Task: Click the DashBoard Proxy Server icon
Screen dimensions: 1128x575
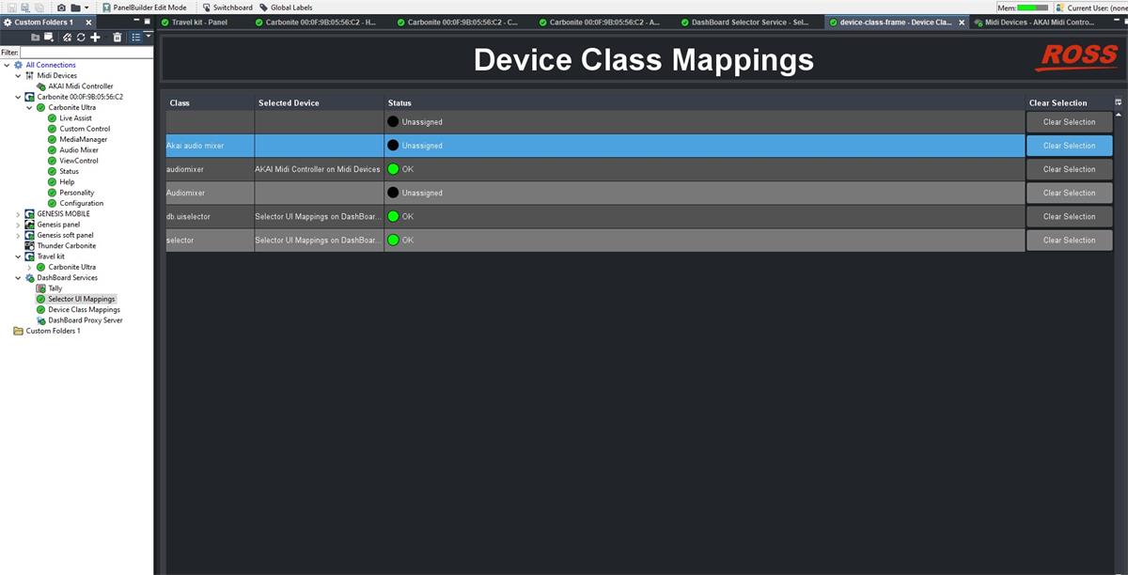Action: click(40, 320)
